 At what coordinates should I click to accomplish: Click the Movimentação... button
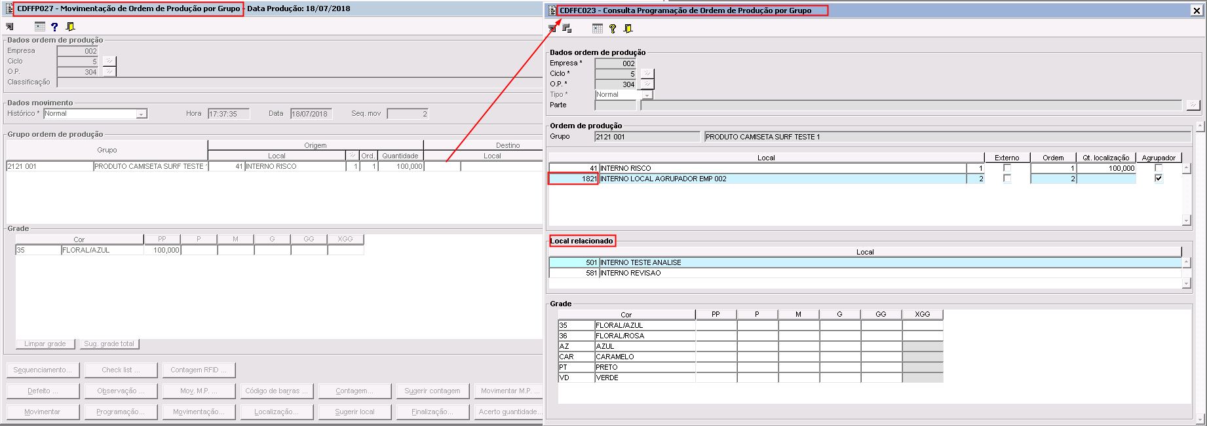point(199,412)
